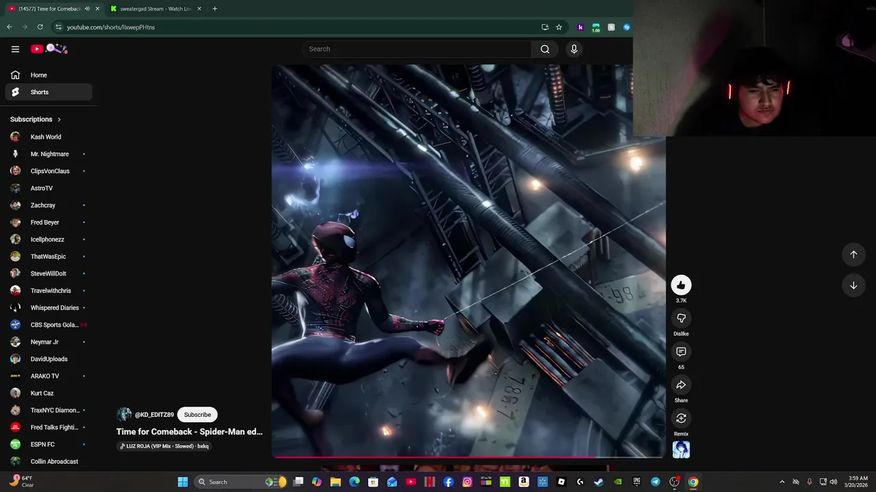Image resolution: width=876 pixels, height=492 pixels.
Task: Mute the YouTube tab audio icon
Action: 87,9
